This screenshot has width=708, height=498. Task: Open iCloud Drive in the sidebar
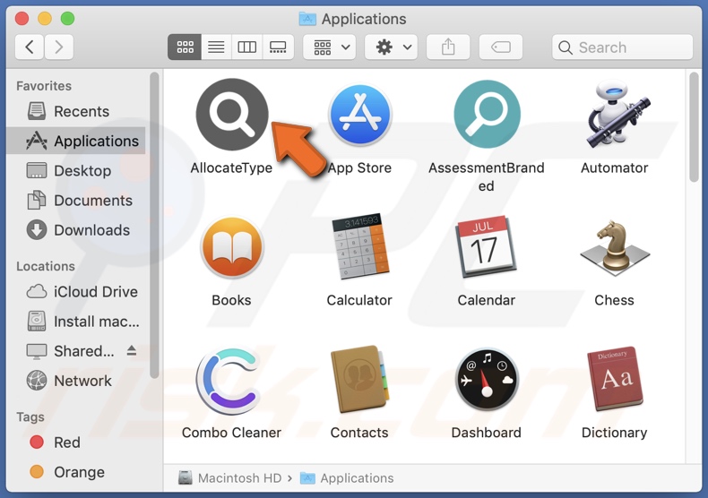(76, 291)
